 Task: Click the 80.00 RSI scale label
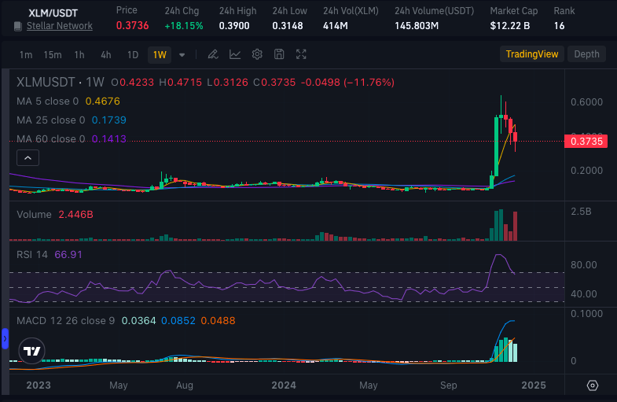coord(584,264)
